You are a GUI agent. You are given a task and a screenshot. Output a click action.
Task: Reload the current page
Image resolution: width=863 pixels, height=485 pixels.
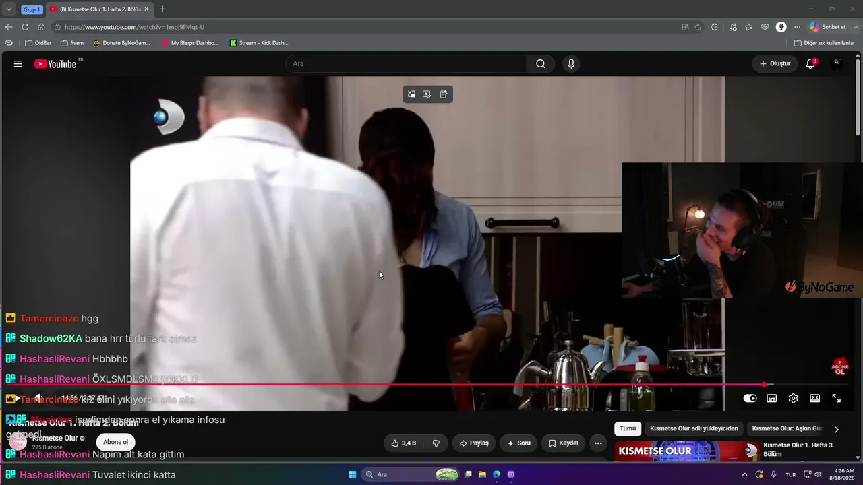pyautogui.click(x=25, y=27)
